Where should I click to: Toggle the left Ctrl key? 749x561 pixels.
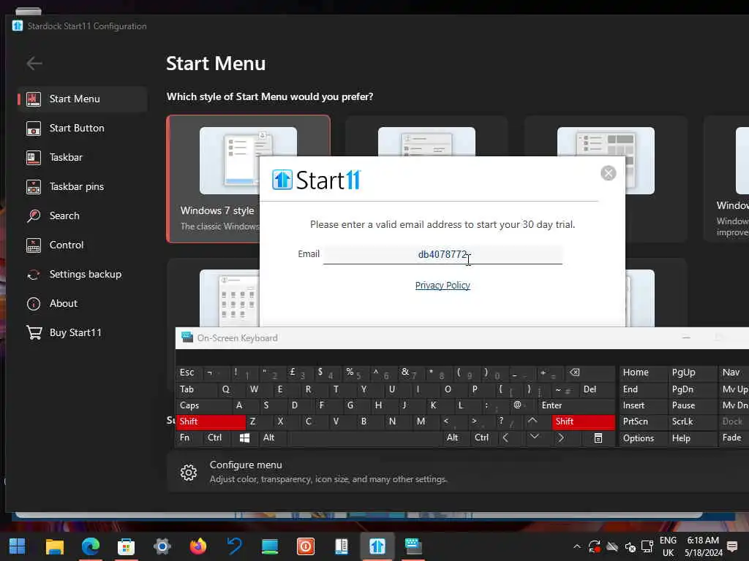pos(217,438)
